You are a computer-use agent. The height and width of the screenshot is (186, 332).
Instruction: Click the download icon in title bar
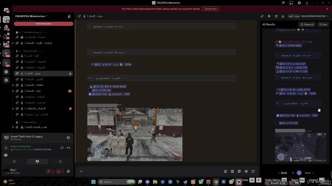click(307, 3)
